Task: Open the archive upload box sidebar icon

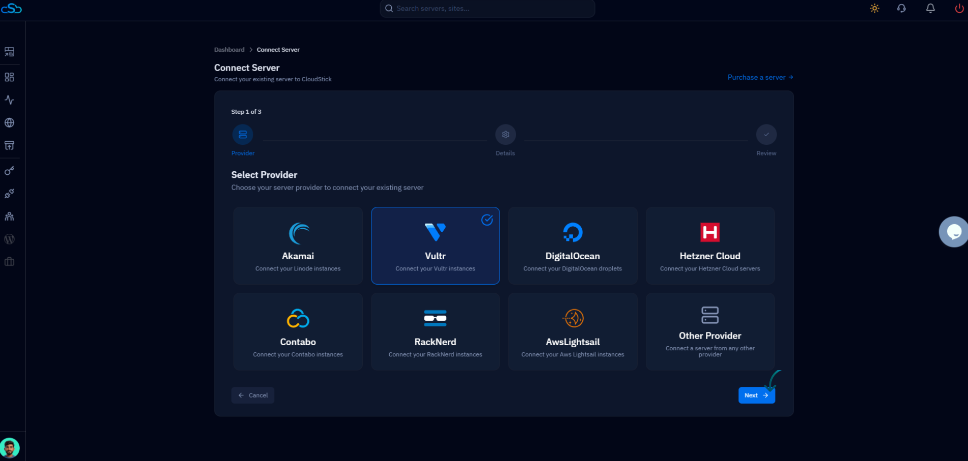Action: point(9,146)
